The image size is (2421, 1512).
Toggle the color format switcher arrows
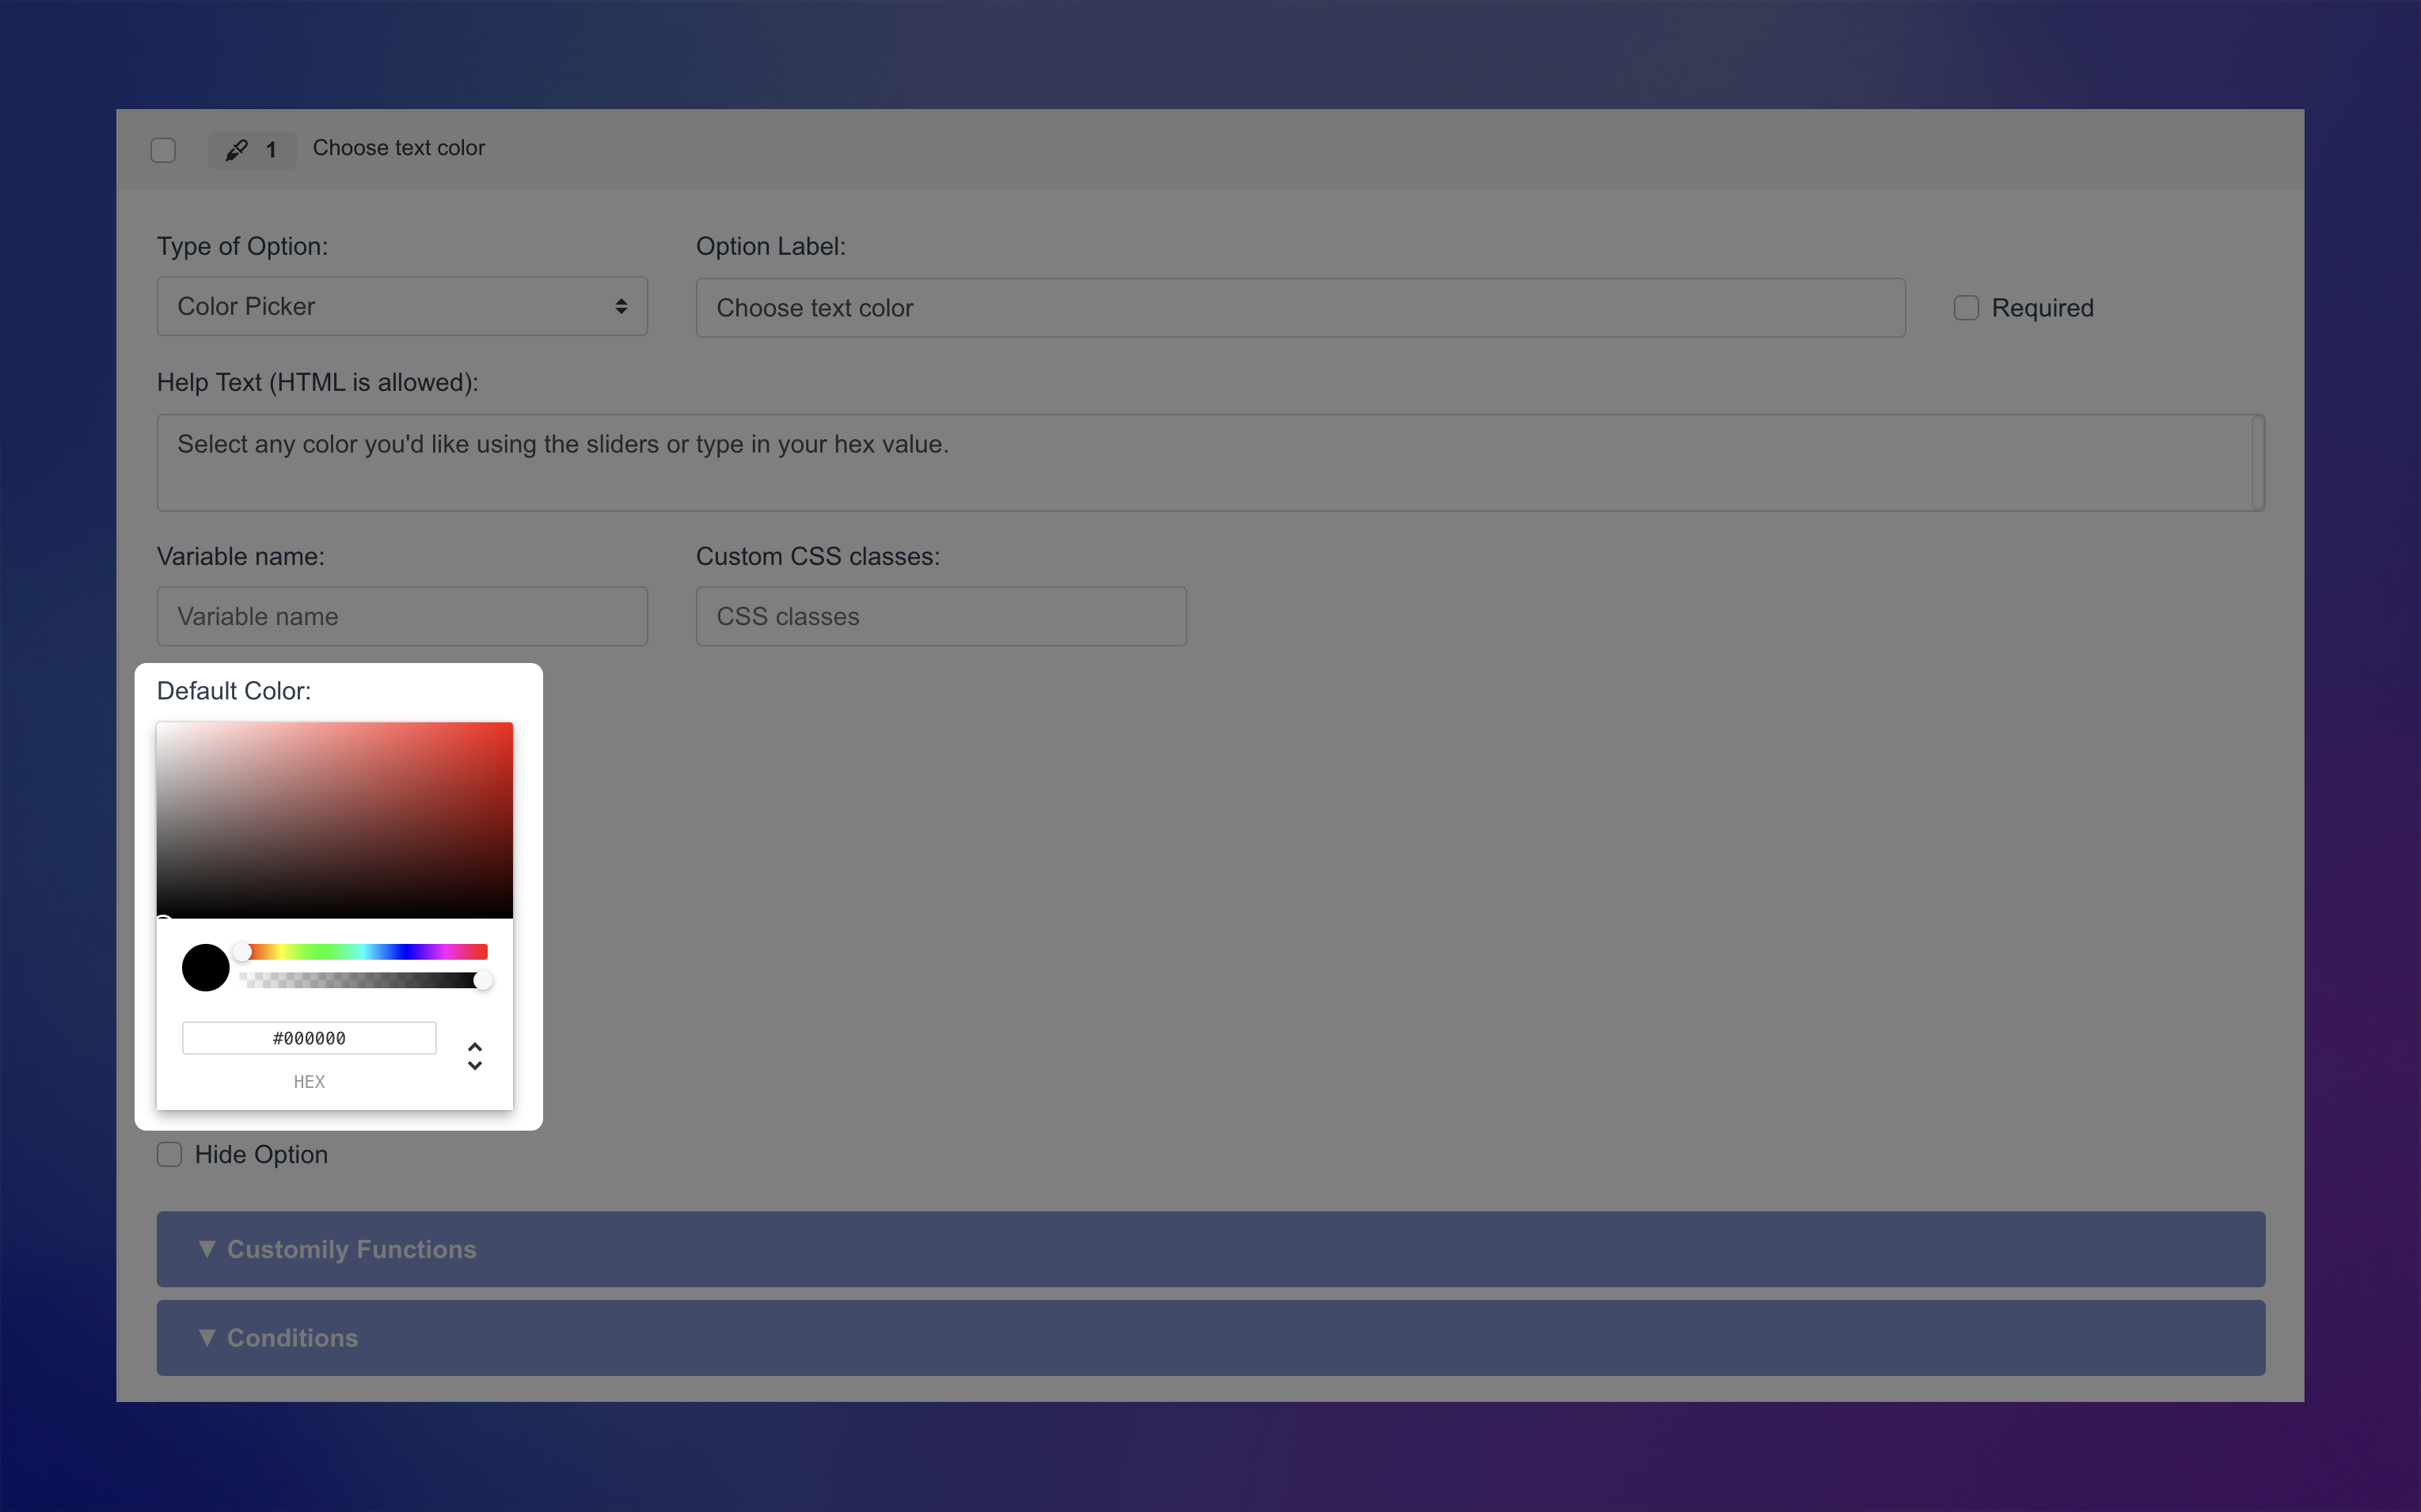click(x=475, y=1056)
